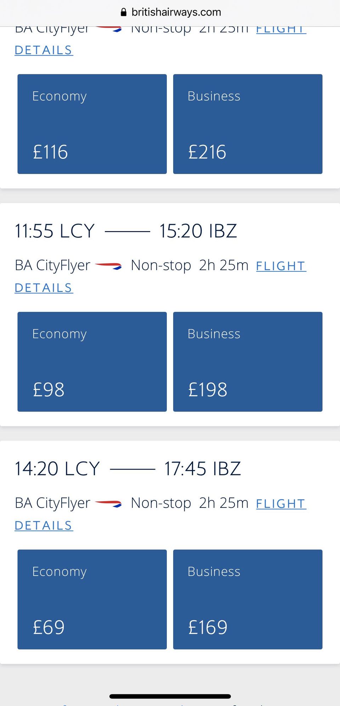Tap the 17:45 IBZ arrival time

coord(202,469)
